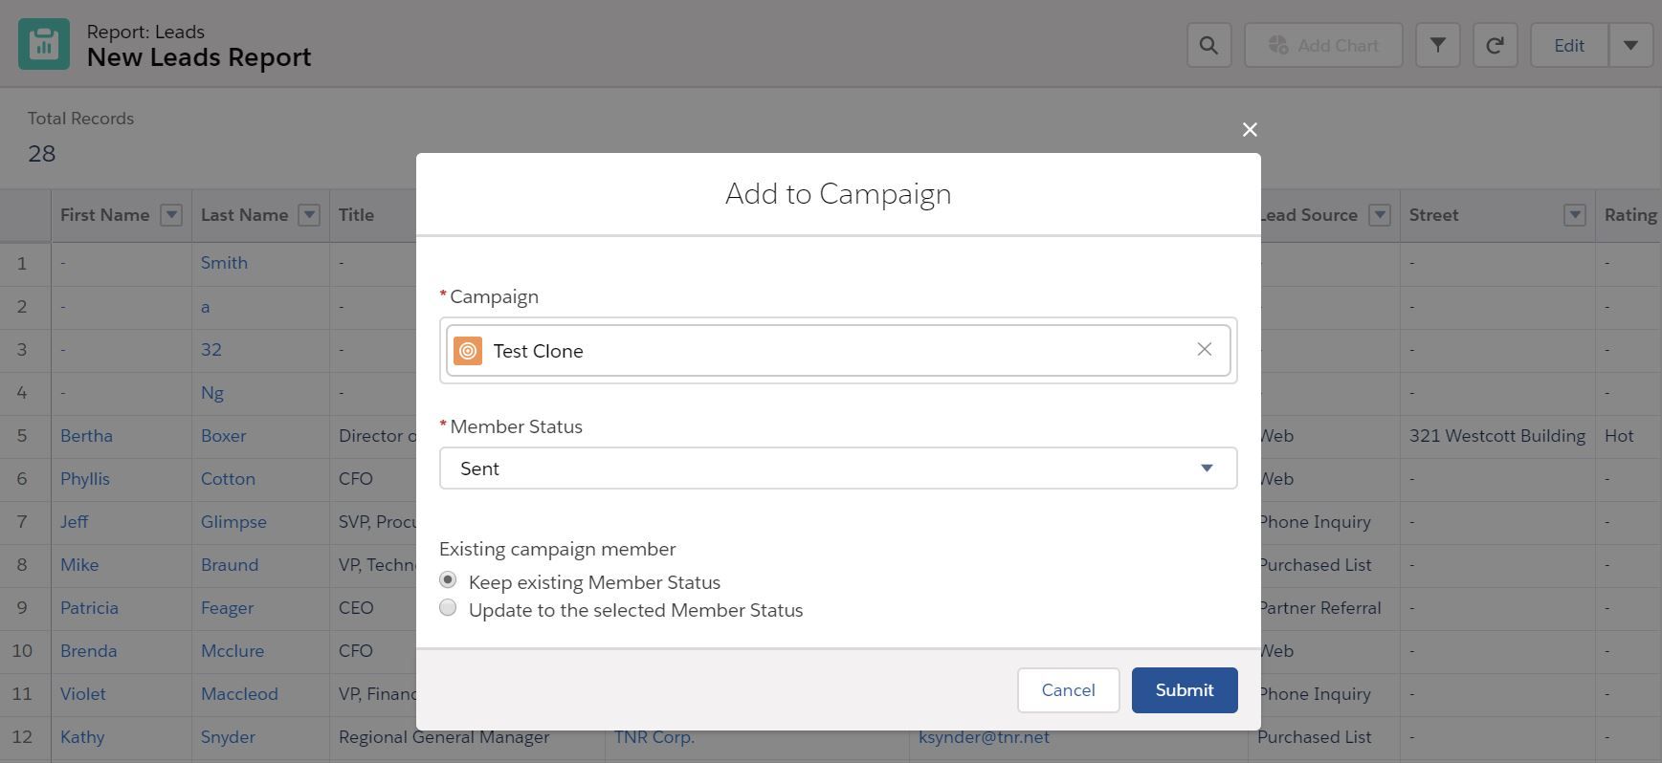The height and width of the screenshot is (763, 1662).
Task: Refresh the report with reload icon
Action: click(1495, 45)
